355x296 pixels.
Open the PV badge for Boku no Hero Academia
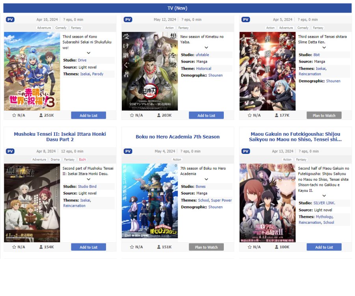128,151
